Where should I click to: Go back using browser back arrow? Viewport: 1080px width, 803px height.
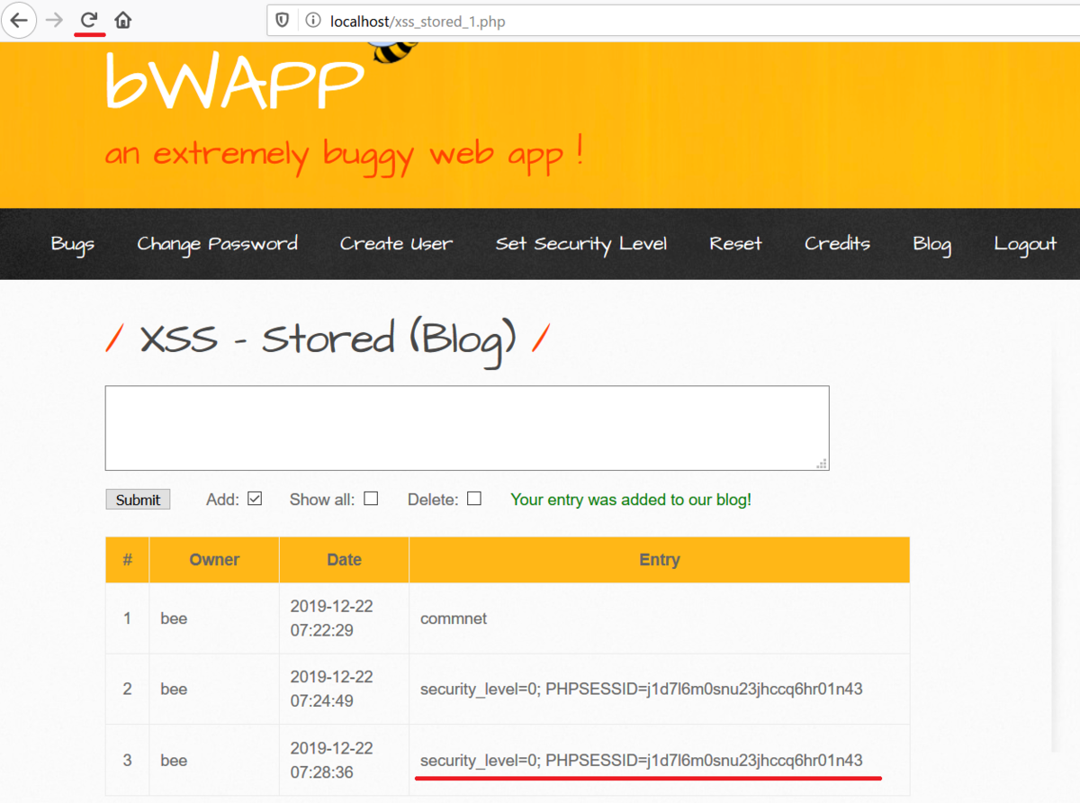pos(19,20)
